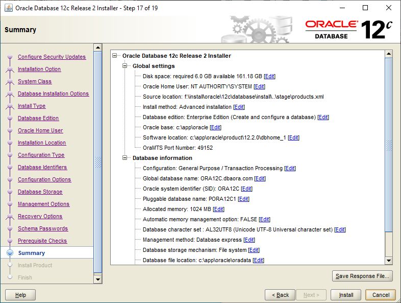The height and width of the screenshot is (303, 401).
Task: Edit the Oracle Home User value
Action: click(259, 86)
